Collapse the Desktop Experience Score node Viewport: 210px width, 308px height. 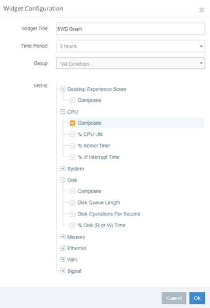pyautogui.click(x=63, y=89)
